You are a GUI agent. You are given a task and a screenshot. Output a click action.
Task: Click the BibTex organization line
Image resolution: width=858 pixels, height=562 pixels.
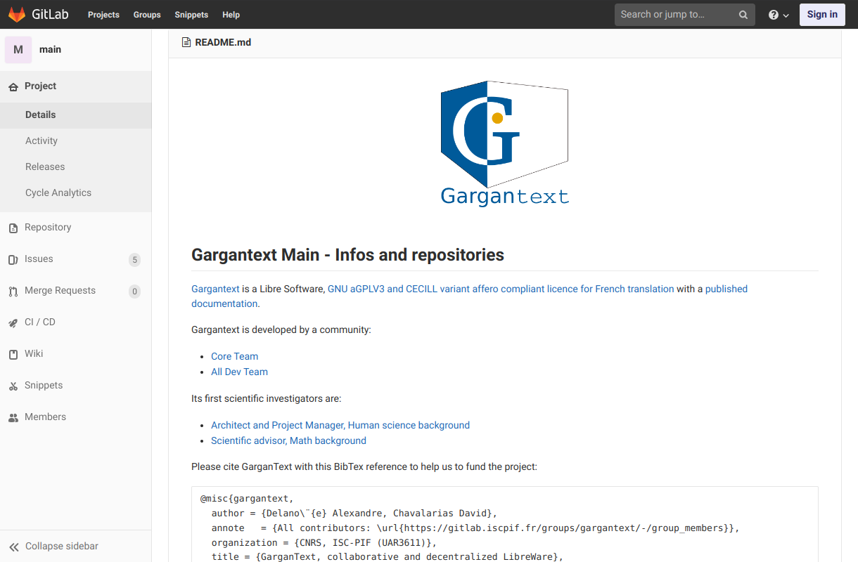pyautogui.click(x=324, y=543)
